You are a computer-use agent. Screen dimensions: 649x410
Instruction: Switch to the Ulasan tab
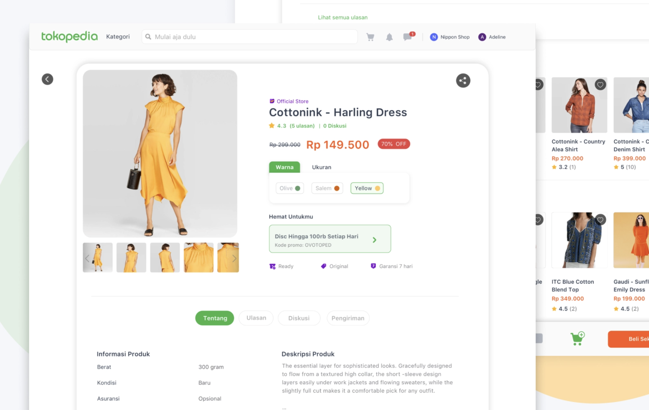tap(256, 318)
